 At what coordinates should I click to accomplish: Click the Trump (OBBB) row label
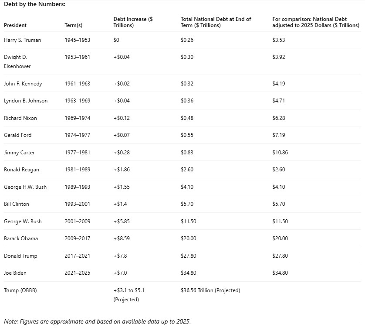(20, 290)
